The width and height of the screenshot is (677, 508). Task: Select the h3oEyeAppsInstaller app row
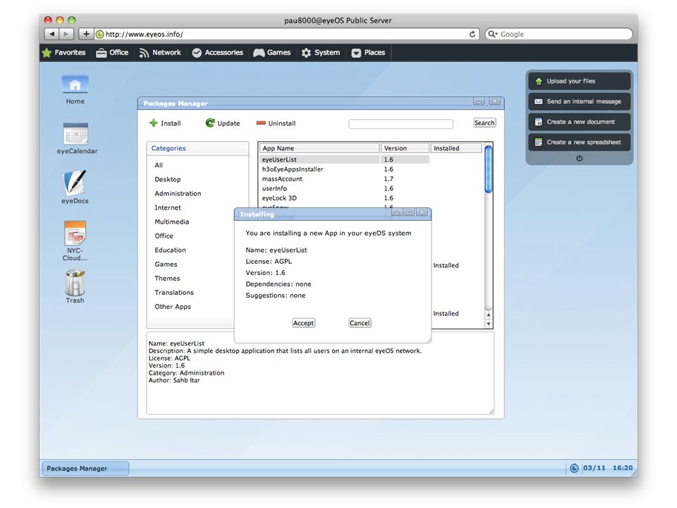(x=345, y=169)
